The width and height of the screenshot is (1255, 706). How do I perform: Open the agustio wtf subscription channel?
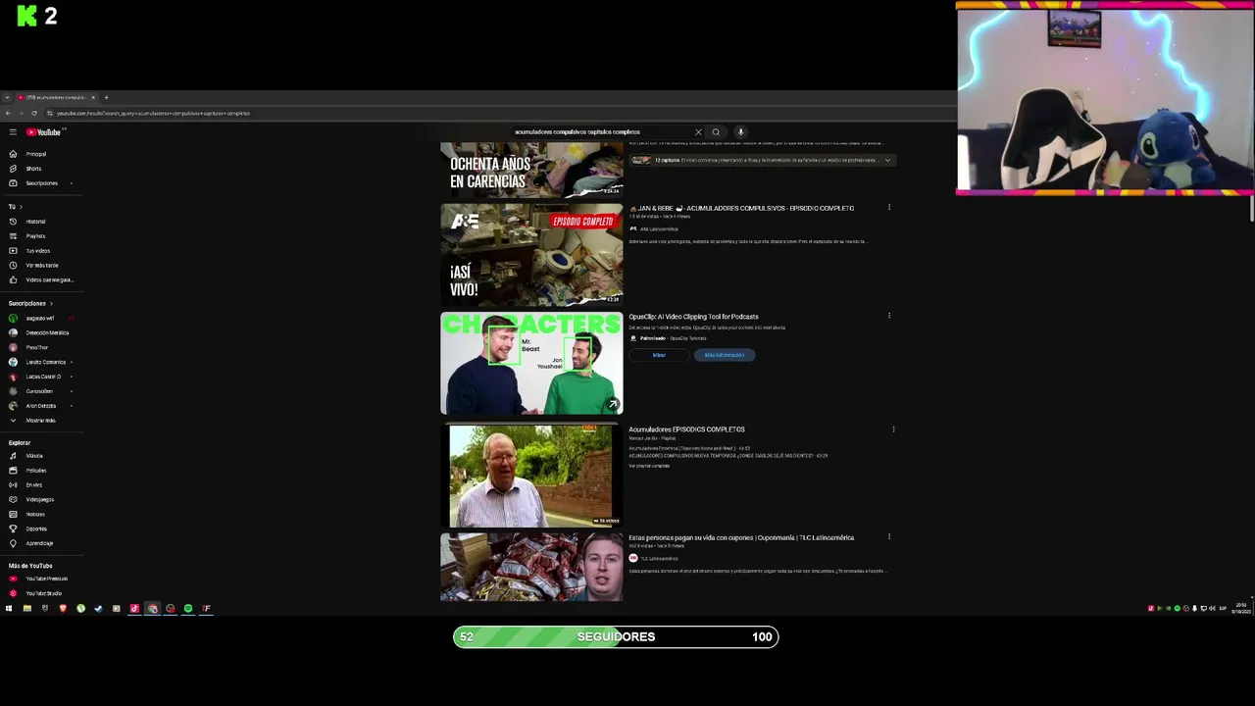tap(39, 319)
